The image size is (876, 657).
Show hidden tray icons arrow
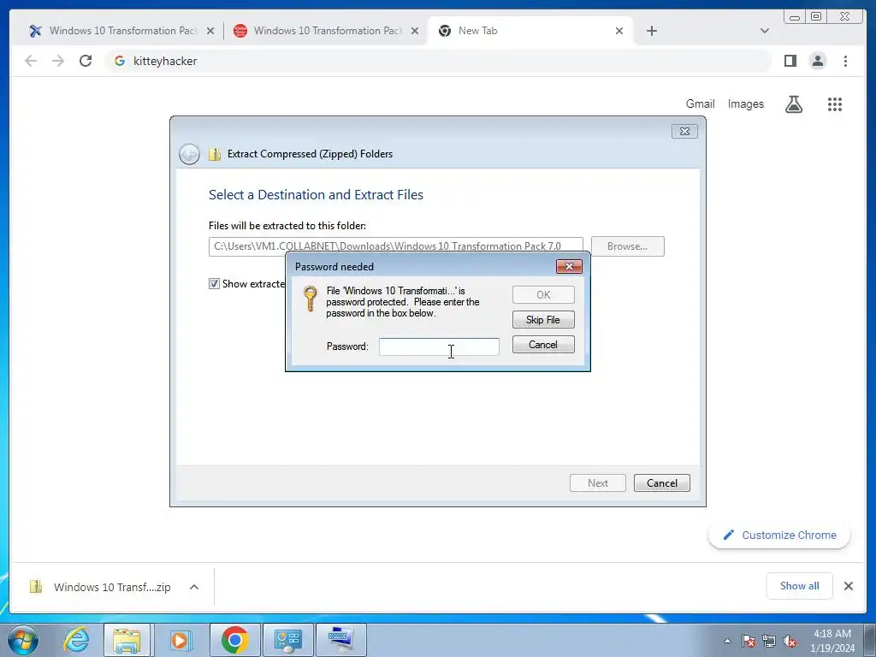tap(727, 641)
